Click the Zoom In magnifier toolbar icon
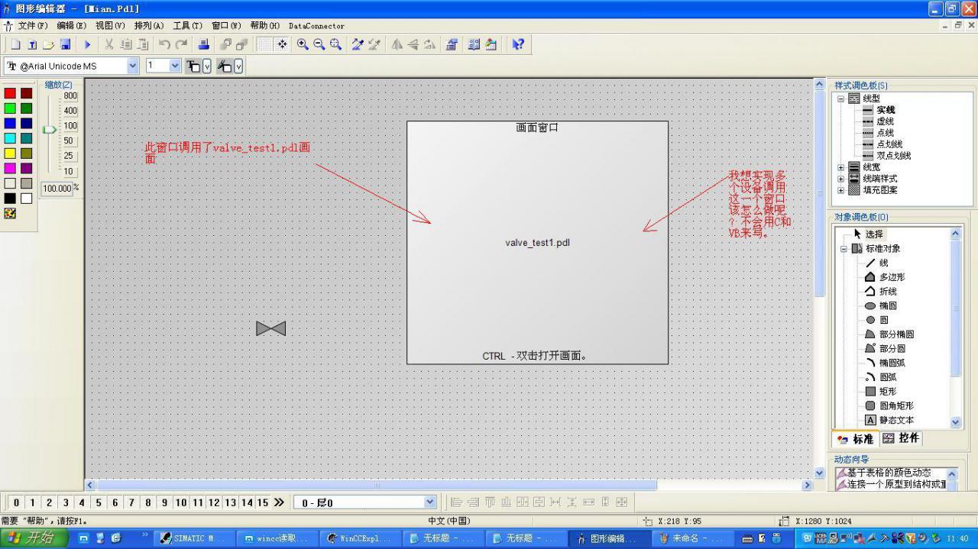978x549 pixels. tap(301, 44)
